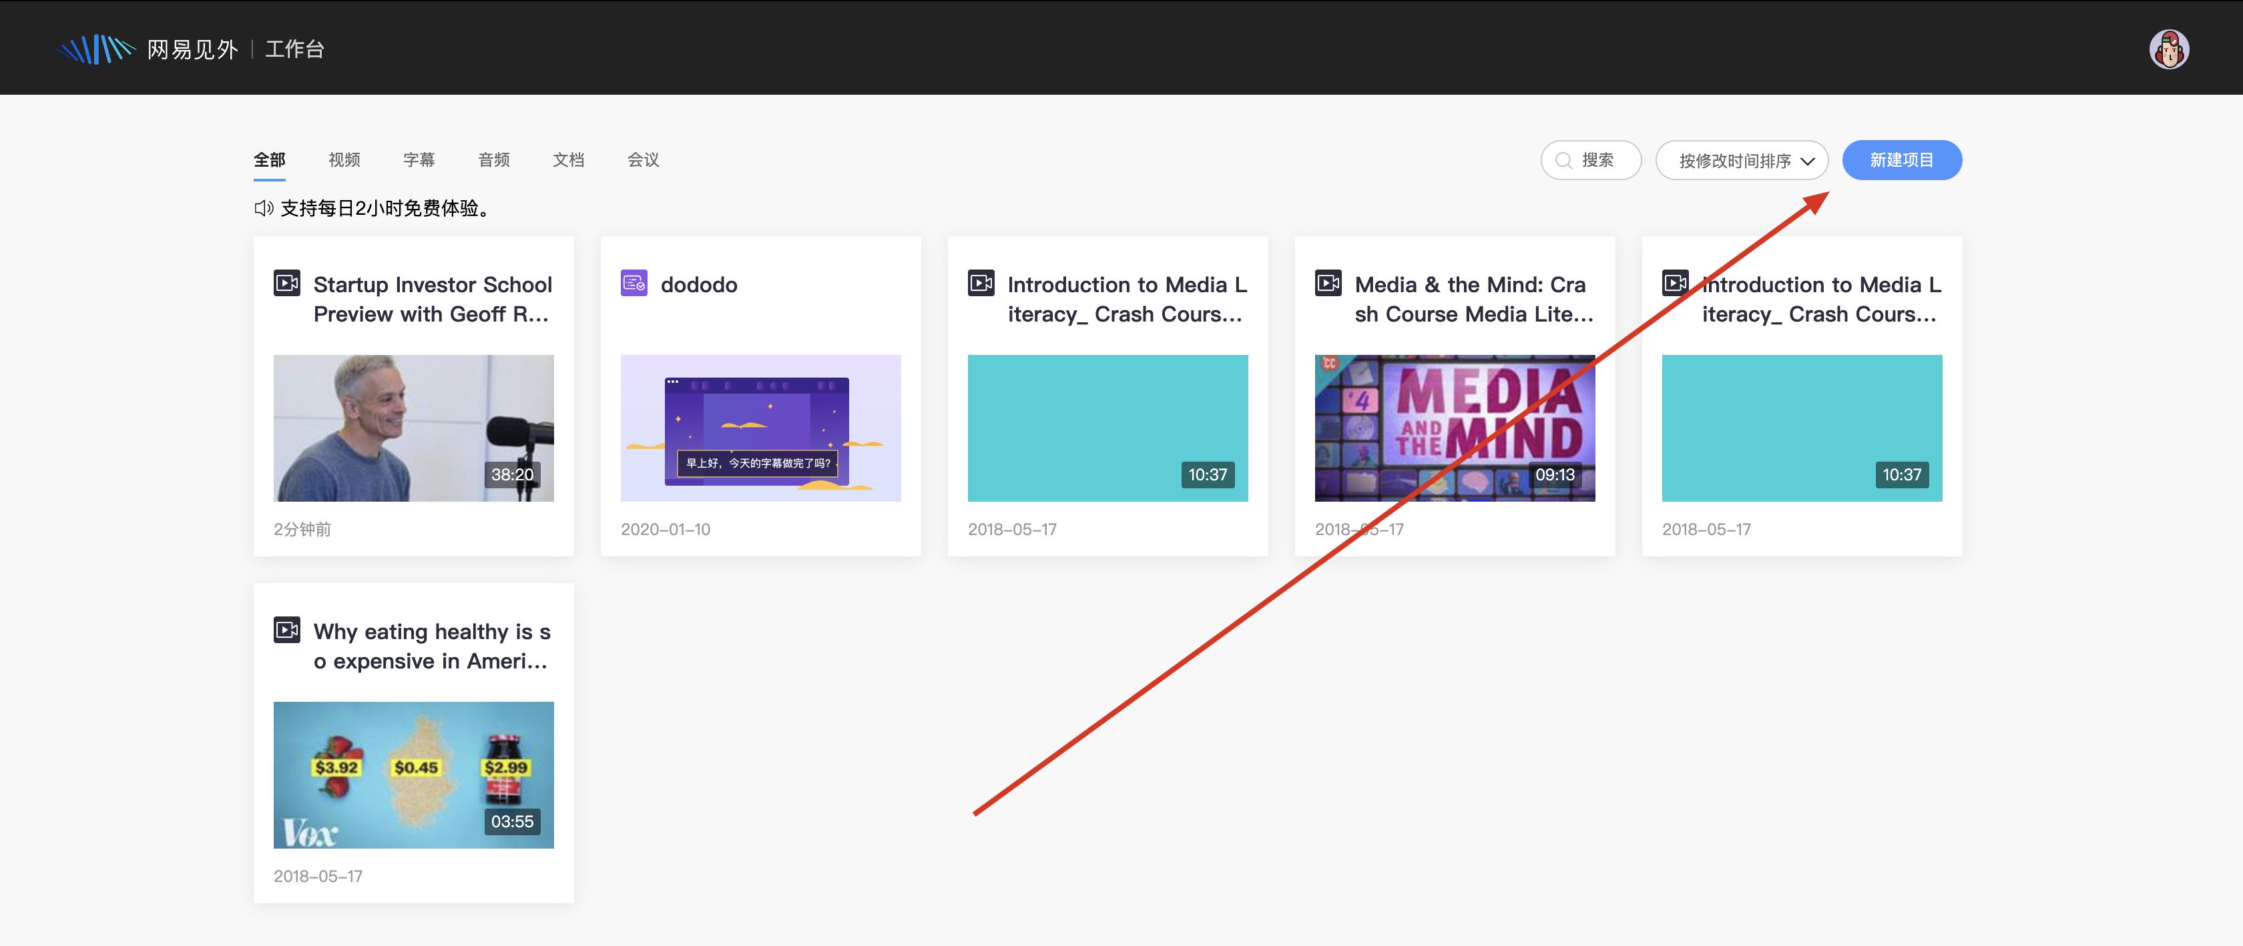Switch to the 字幕 tab
The image size is (2243, 946).
click(x=419, y=160)
